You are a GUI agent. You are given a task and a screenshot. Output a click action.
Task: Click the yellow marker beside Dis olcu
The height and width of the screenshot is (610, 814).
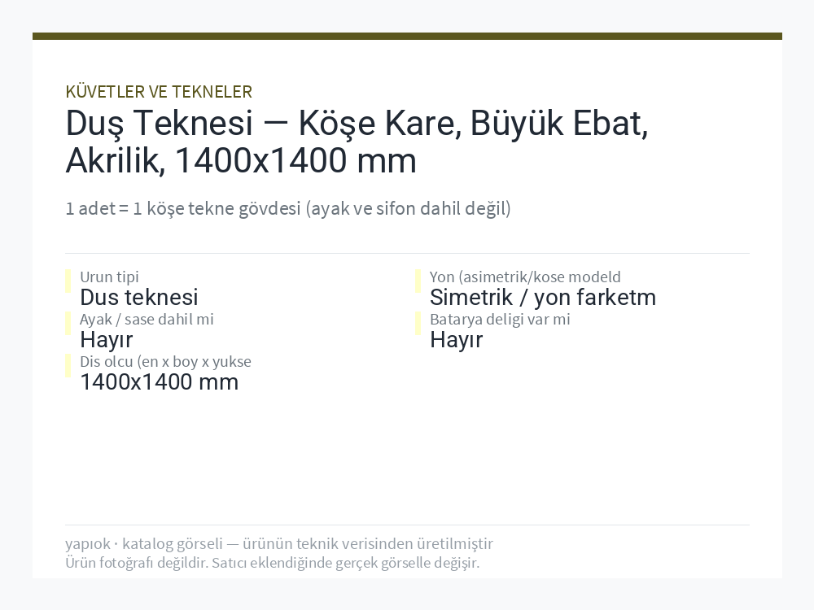point(68,366)
